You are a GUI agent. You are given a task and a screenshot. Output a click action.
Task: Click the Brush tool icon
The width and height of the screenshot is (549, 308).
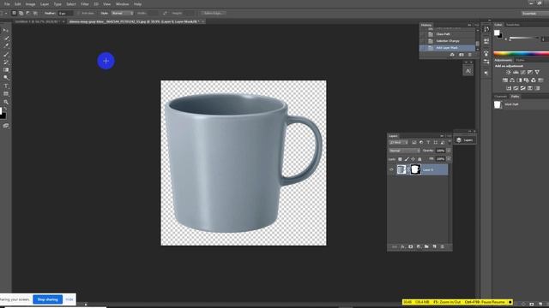click(6, 54)
